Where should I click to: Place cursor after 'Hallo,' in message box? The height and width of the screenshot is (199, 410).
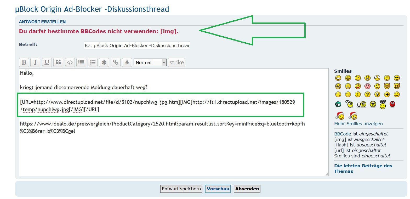tap(34, 73)
